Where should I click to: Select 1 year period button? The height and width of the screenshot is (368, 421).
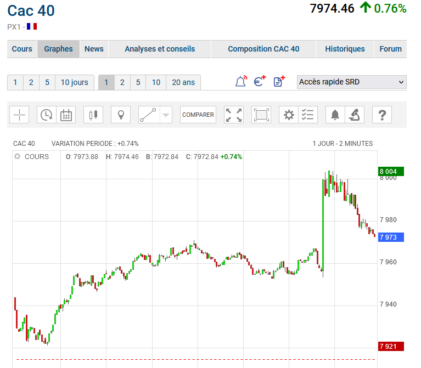pos(106,82)
